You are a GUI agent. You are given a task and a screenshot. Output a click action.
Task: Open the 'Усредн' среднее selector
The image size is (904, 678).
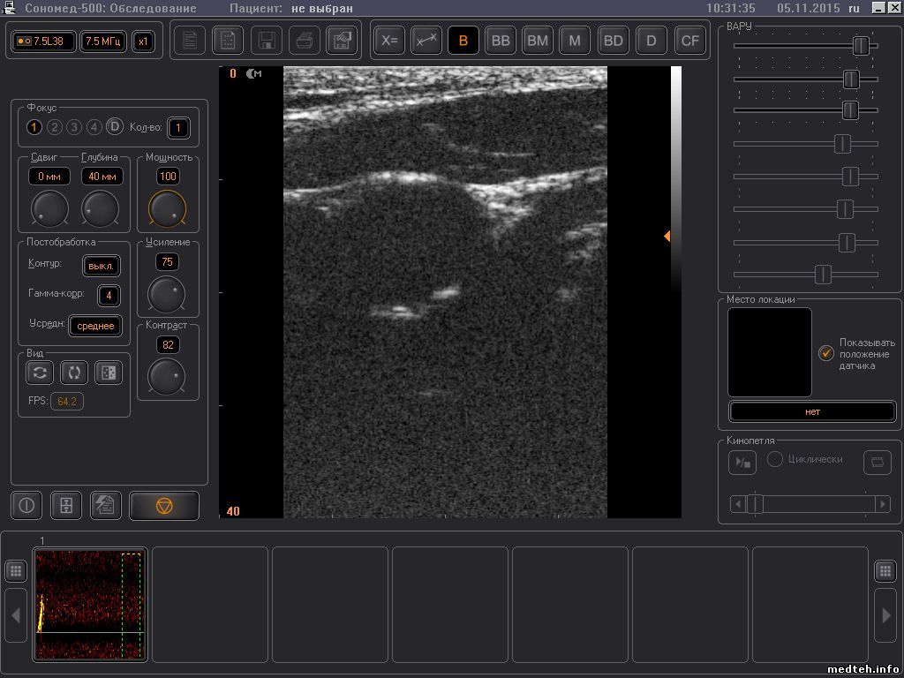(95, 326)
